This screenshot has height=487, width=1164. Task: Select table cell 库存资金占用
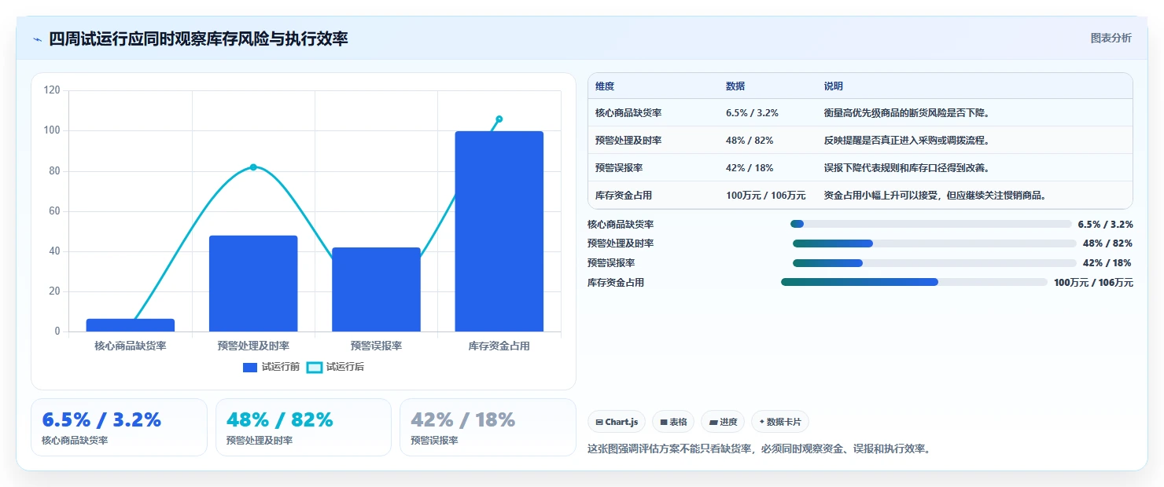tap(624, 196)
